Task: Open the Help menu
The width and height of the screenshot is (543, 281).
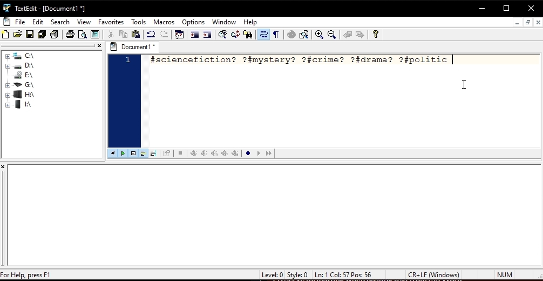Action: [250, 22]
